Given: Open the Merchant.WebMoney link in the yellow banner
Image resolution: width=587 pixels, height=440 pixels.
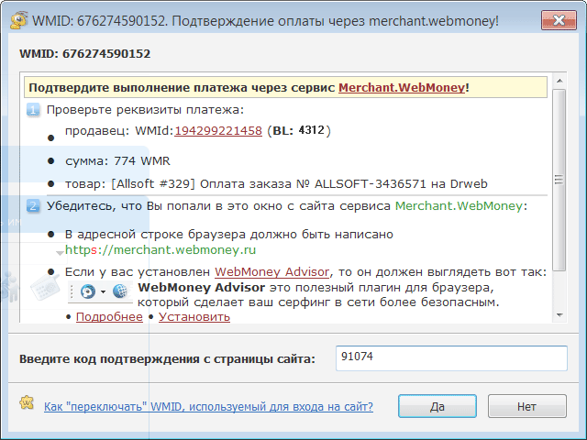Looking at the screenshot, I should point(402,88).
